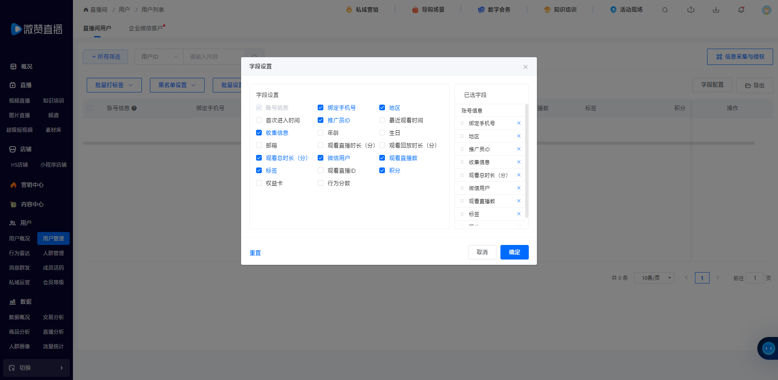Check the 生日 field checkbox
This screenshot has width=778, height=380.
tap(382, 133)
